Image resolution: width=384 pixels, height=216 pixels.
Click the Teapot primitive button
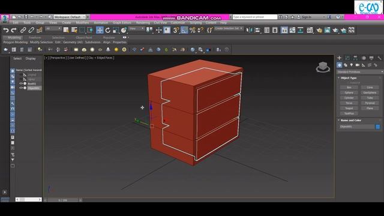(349, 108)
